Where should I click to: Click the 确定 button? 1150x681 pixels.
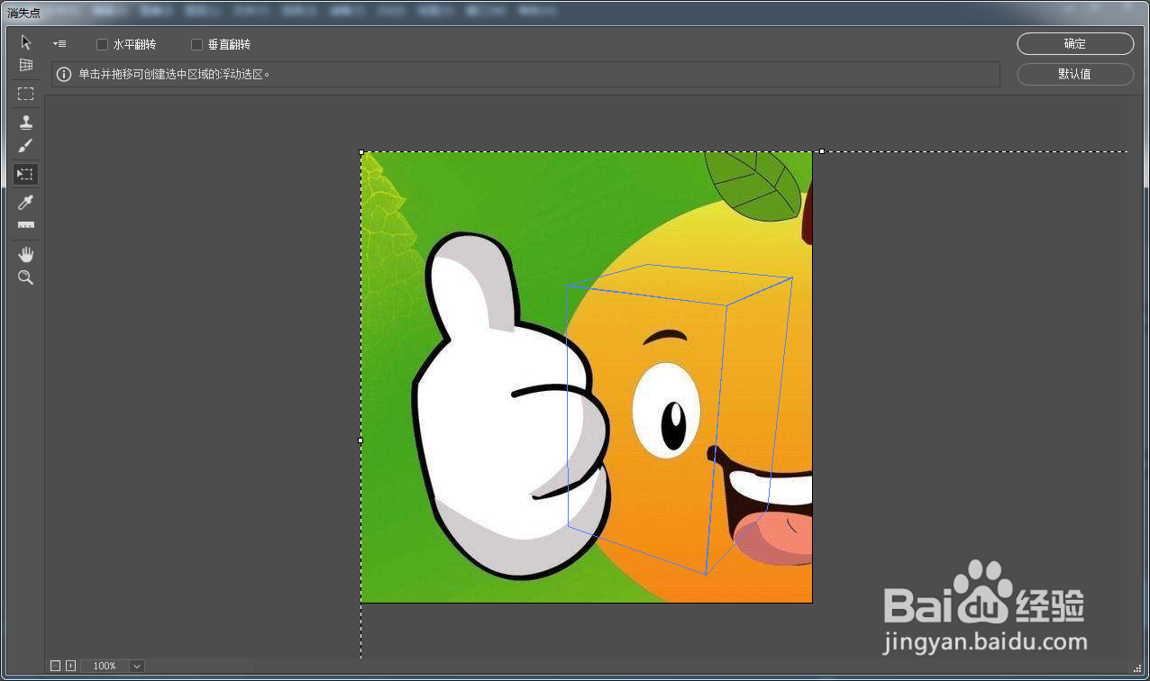click(1075, 43)
